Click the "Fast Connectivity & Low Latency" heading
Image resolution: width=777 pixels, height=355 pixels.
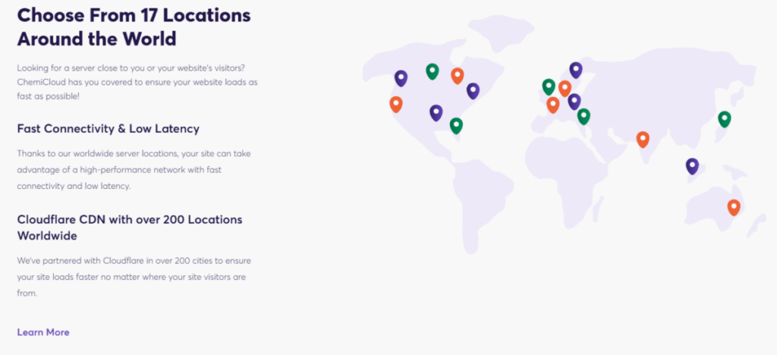(108, 128)
